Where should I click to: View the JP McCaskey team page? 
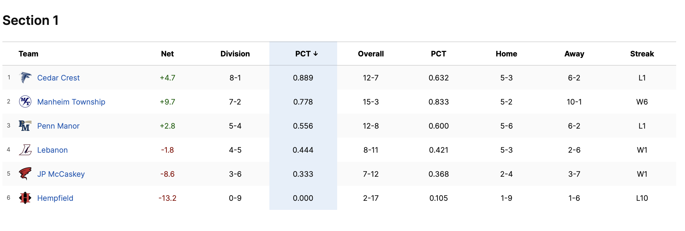(x=61, y=174)
